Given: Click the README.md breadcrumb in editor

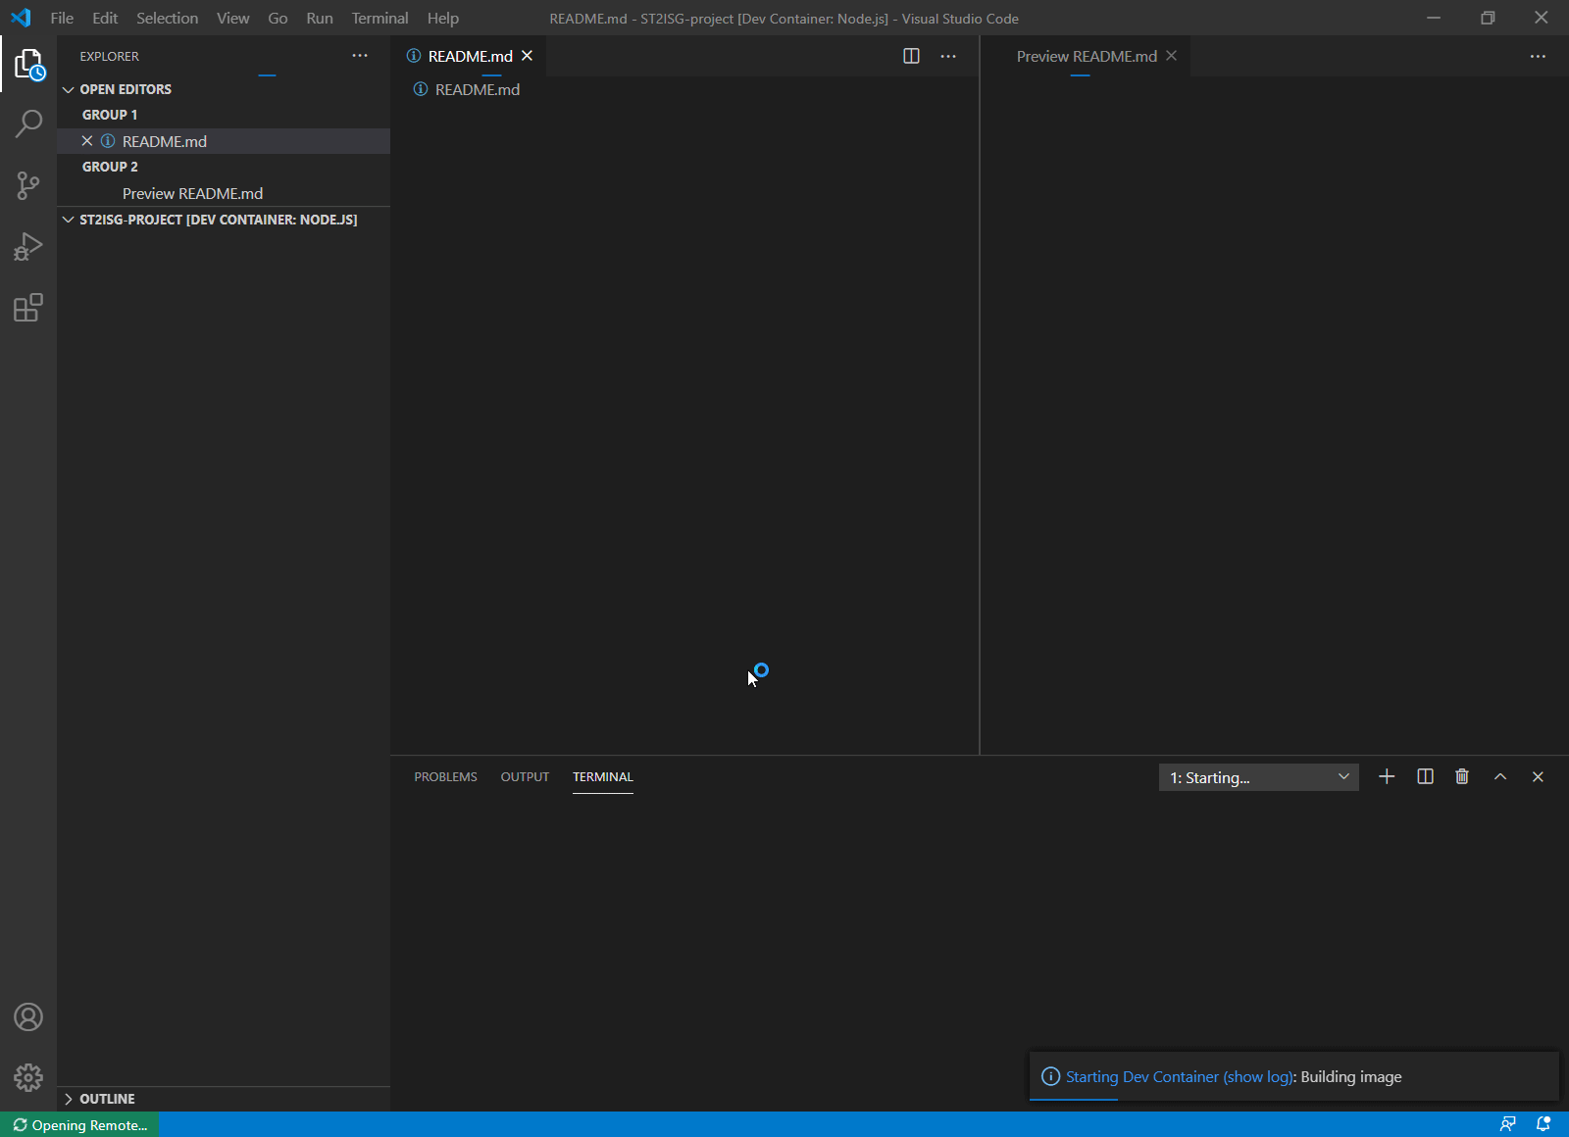Looking at the screenshot, I should (467, 89).
